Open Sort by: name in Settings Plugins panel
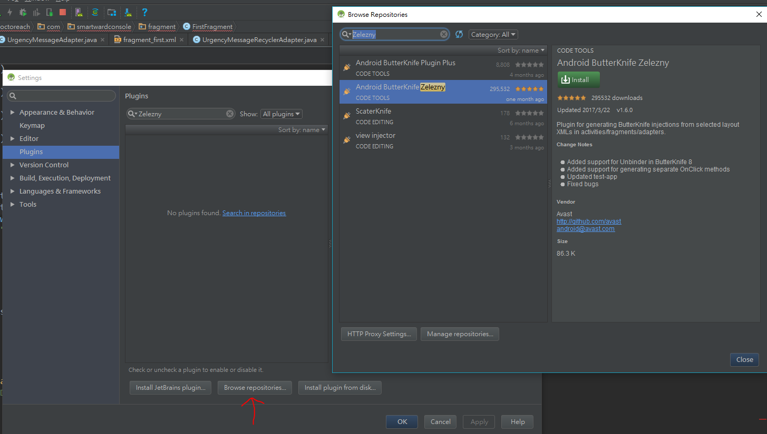Screen dimensions: 767x434 coord(302,129)
